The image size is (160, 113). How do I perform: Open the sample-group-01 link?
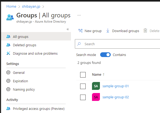point(116,86)
